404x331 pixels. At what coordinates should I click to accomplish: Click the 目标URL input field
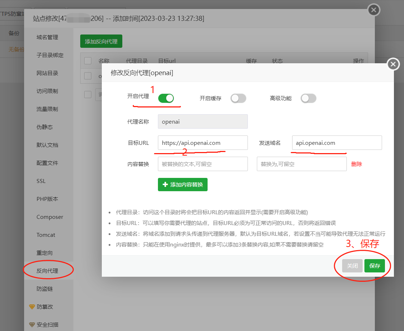tap(203, 143)
